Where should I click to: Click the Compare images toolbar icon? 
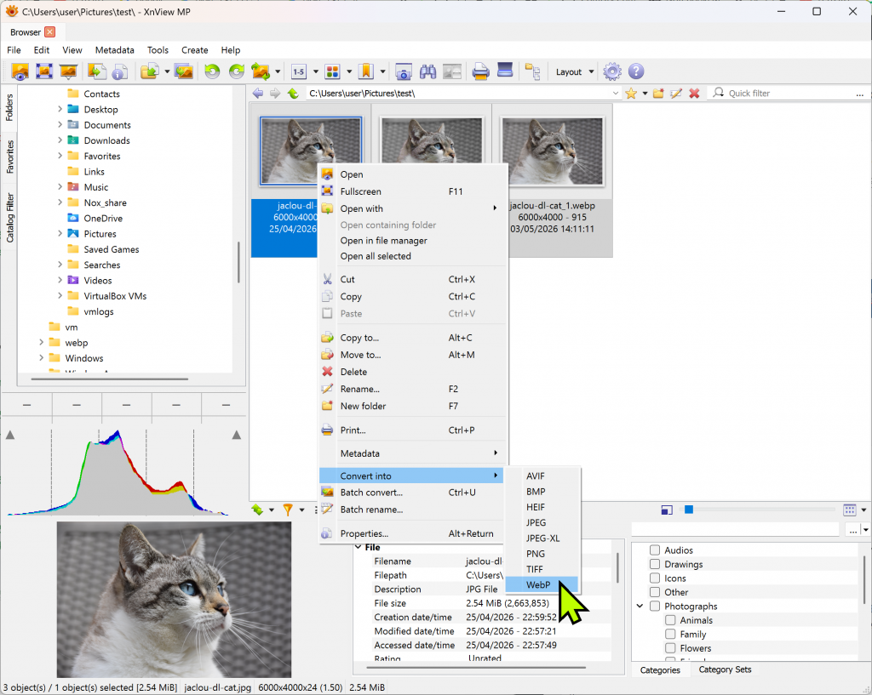[452, 71]
